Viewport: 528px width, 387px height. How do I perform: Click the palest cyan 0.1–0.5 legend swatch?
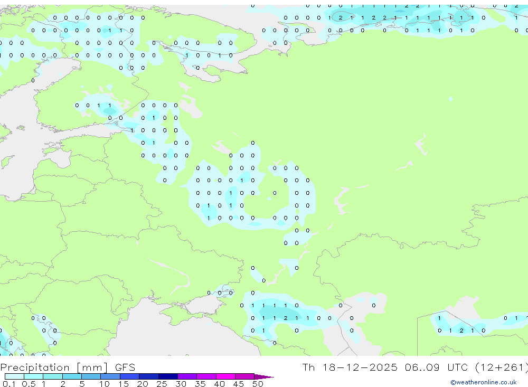14,376
